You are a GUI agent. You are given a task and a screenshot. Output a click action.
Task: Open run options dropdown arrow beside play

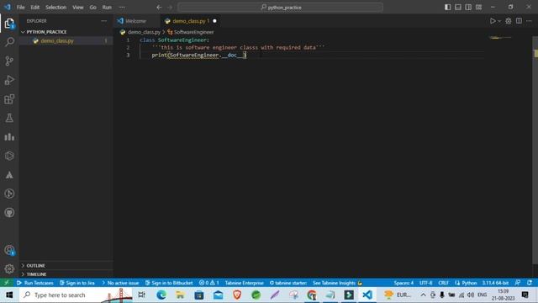(499, 21)
